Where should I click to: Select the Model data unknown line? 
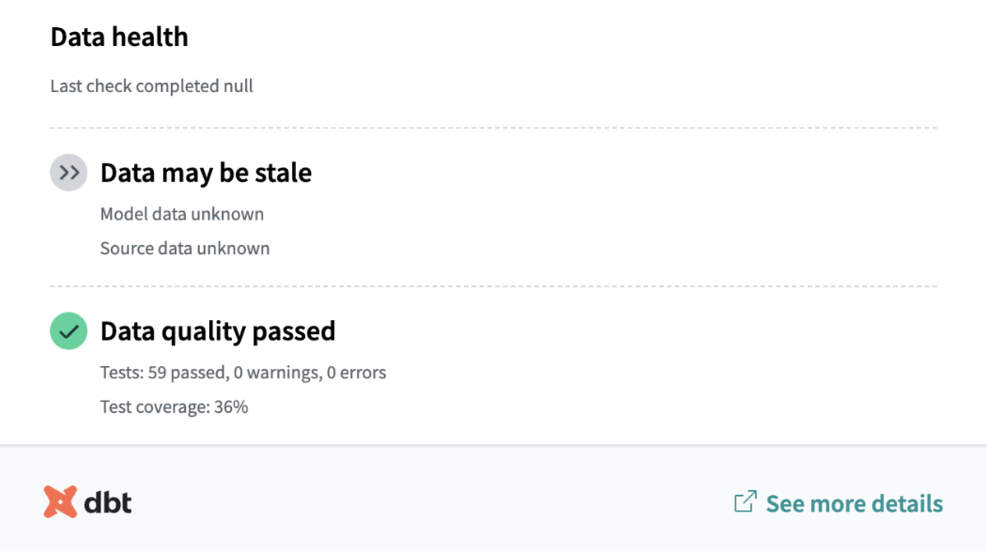click(x=182, y=214)
